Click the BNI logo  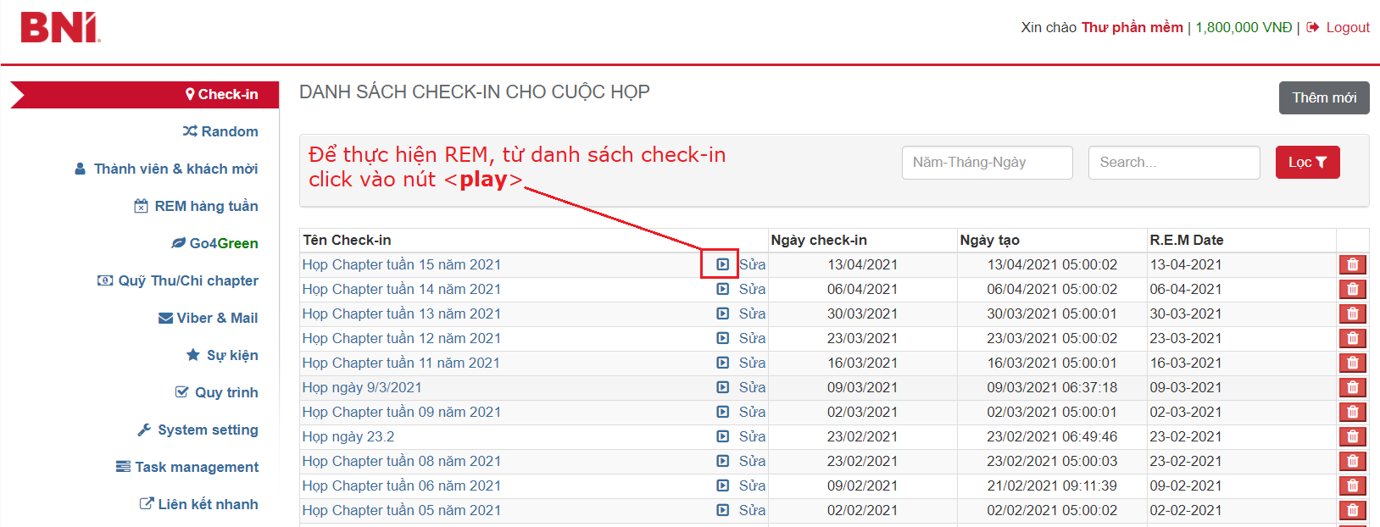point(60,28)
